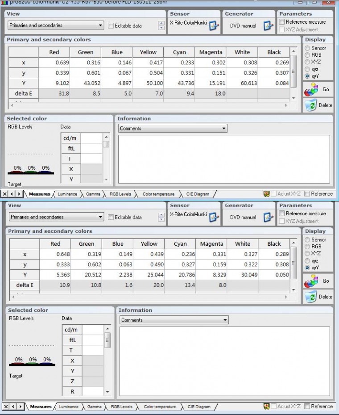Click data list scroll-down arrow in bottom window
This screenshot has height=415, width=339.
tap(107, 392)
